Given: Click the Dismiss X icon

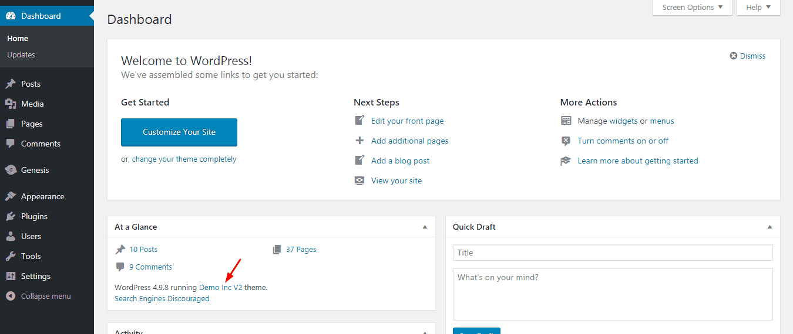Looking at the screenshot, I should click(734, 56).
